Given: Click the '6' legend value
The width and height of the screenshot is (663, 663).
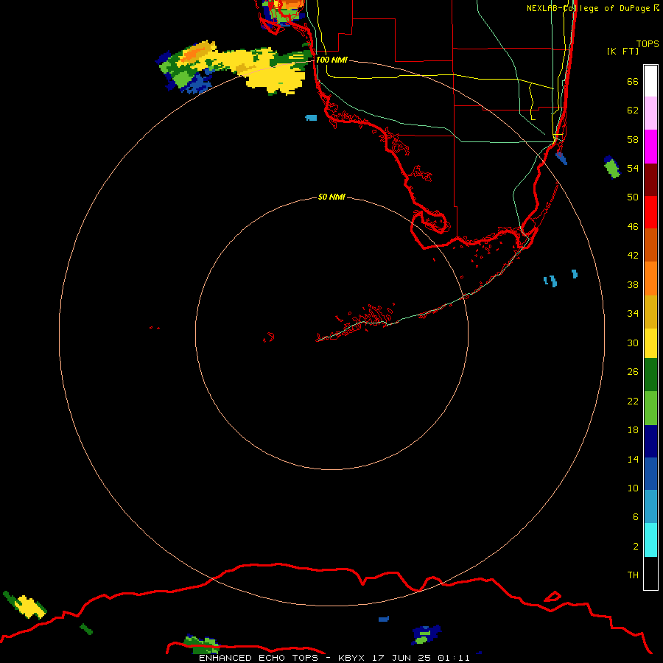Looking at the screenshot, I should (636, 516).
